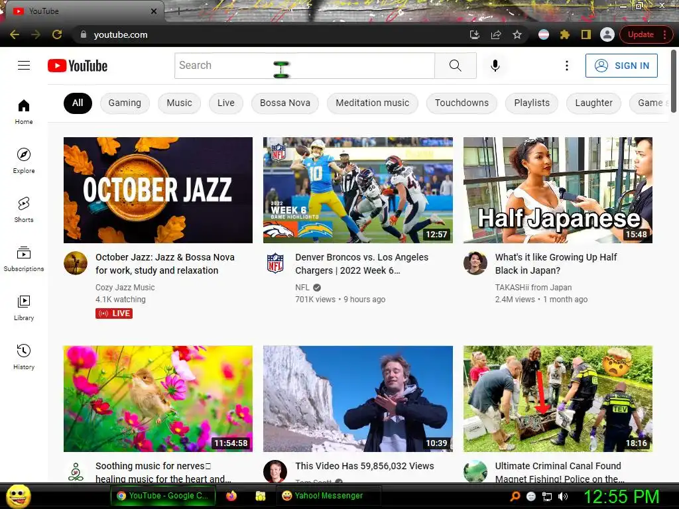The width and height of the screenshot is (679, 509).
Task: Open the hamburger guide menu
Action: click(x=24, y=66)
